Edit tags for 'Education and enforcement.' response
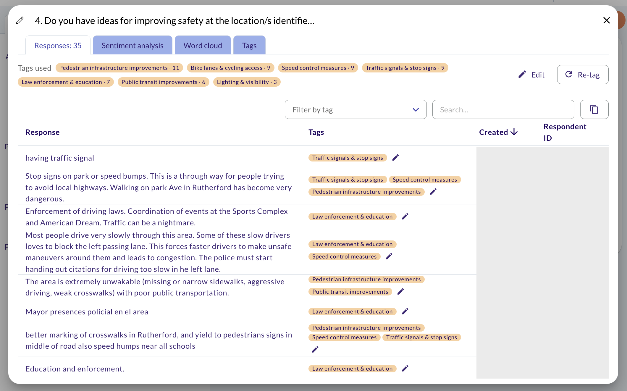Image resolution: width=627 pixels, height=391 pixels. pyautogui.click(x=405, y=368)
